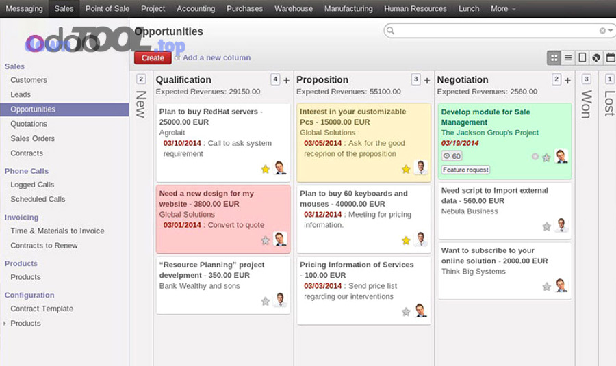Open the Graph view icon
616x366 pixels.
click(596, 57)
